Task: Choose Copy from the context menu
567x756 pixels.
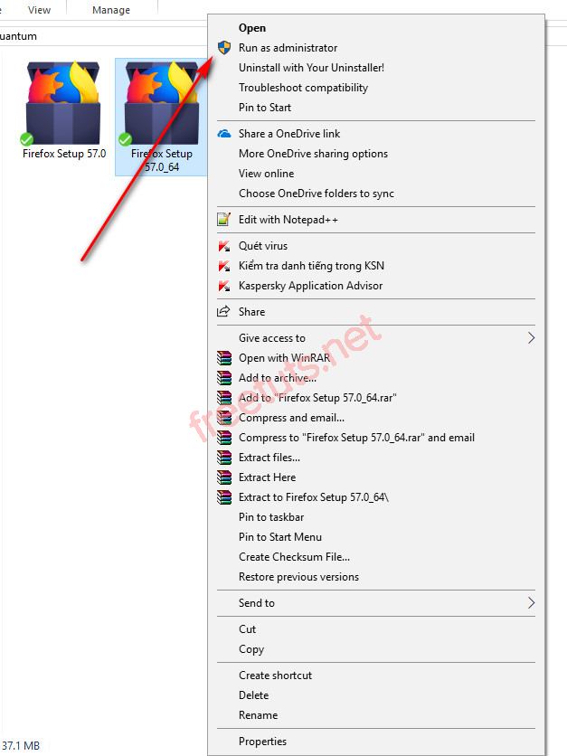Action: click(x=376, y=649)
